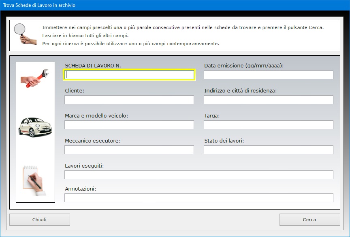
Task: Click the instruction text about Cerca button
Action: click(x=183, y=27)
